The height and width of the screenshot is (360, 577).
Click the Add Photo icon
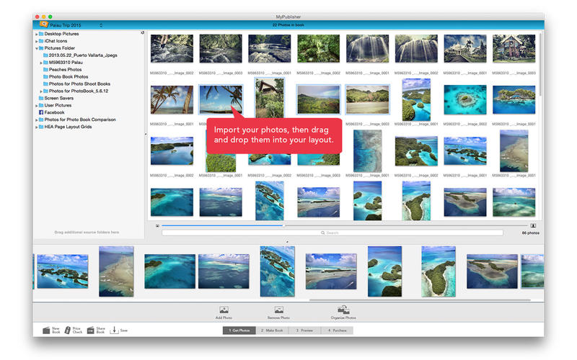click(224, 310)
